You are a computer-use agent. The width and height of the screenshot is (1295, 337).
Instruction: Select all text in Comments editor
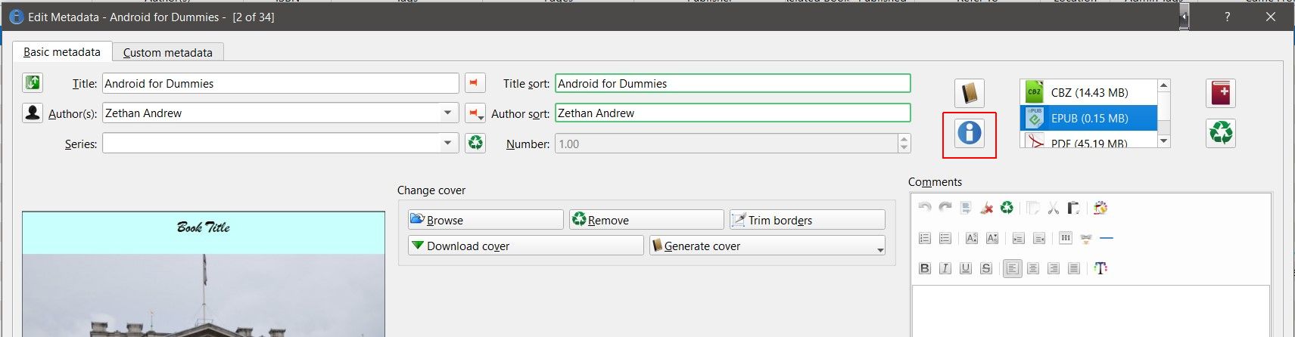(965, 208)
